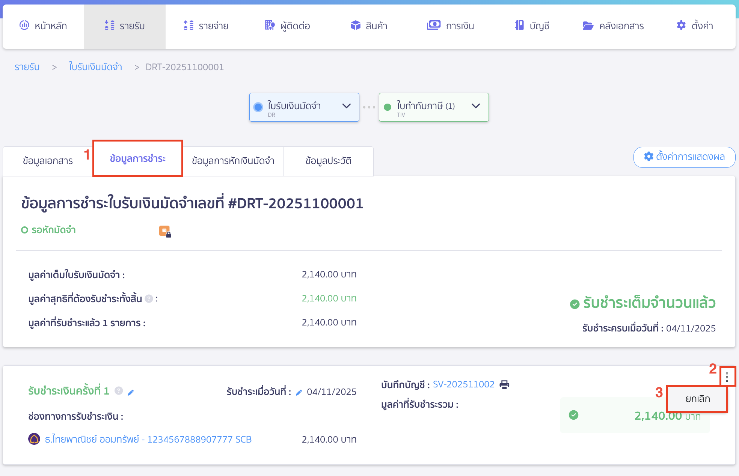Click the pencil icon next to รับชำระเงินครั้งที่ 1
Viewport: 739px width, 476px height.
tap(131, 392)
